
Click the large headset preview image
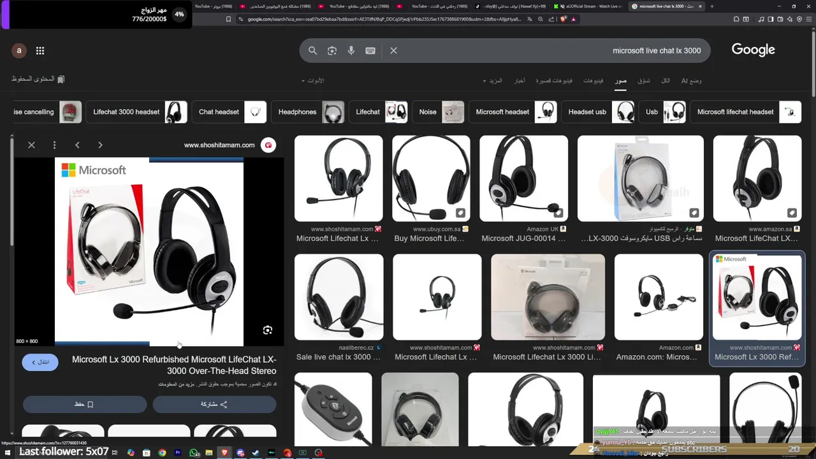point(149,252)
